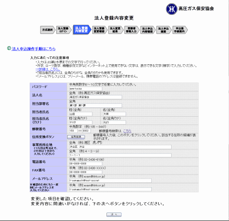The height and width of the screenshot is (221, 229).
Task: Open the 郵便番号検索 こちら link
Action: pyautogui.click(x=127, y=131)
